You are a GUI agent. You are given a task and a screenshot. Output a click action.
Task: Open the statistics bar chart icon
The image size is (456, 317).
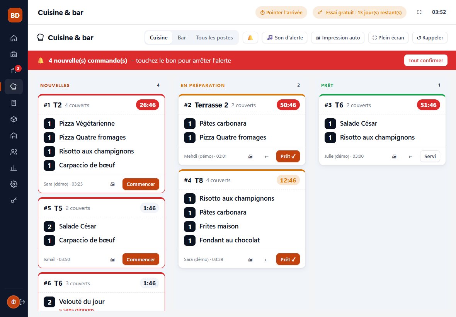click(14, 168)
